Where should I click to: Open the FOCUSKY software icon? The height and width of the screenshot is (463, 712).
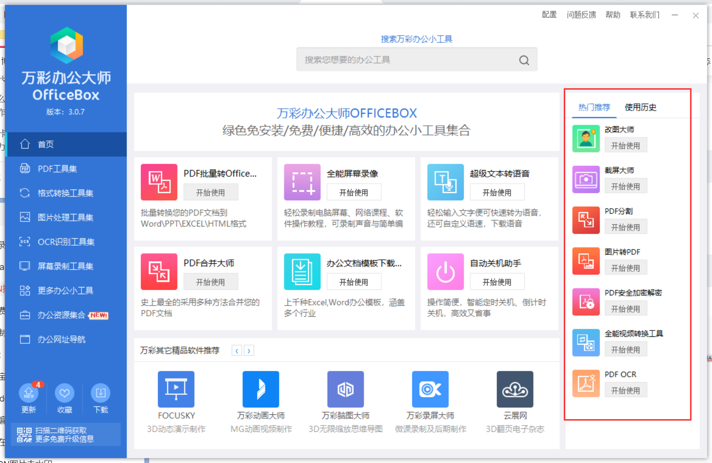pos(176,389)
